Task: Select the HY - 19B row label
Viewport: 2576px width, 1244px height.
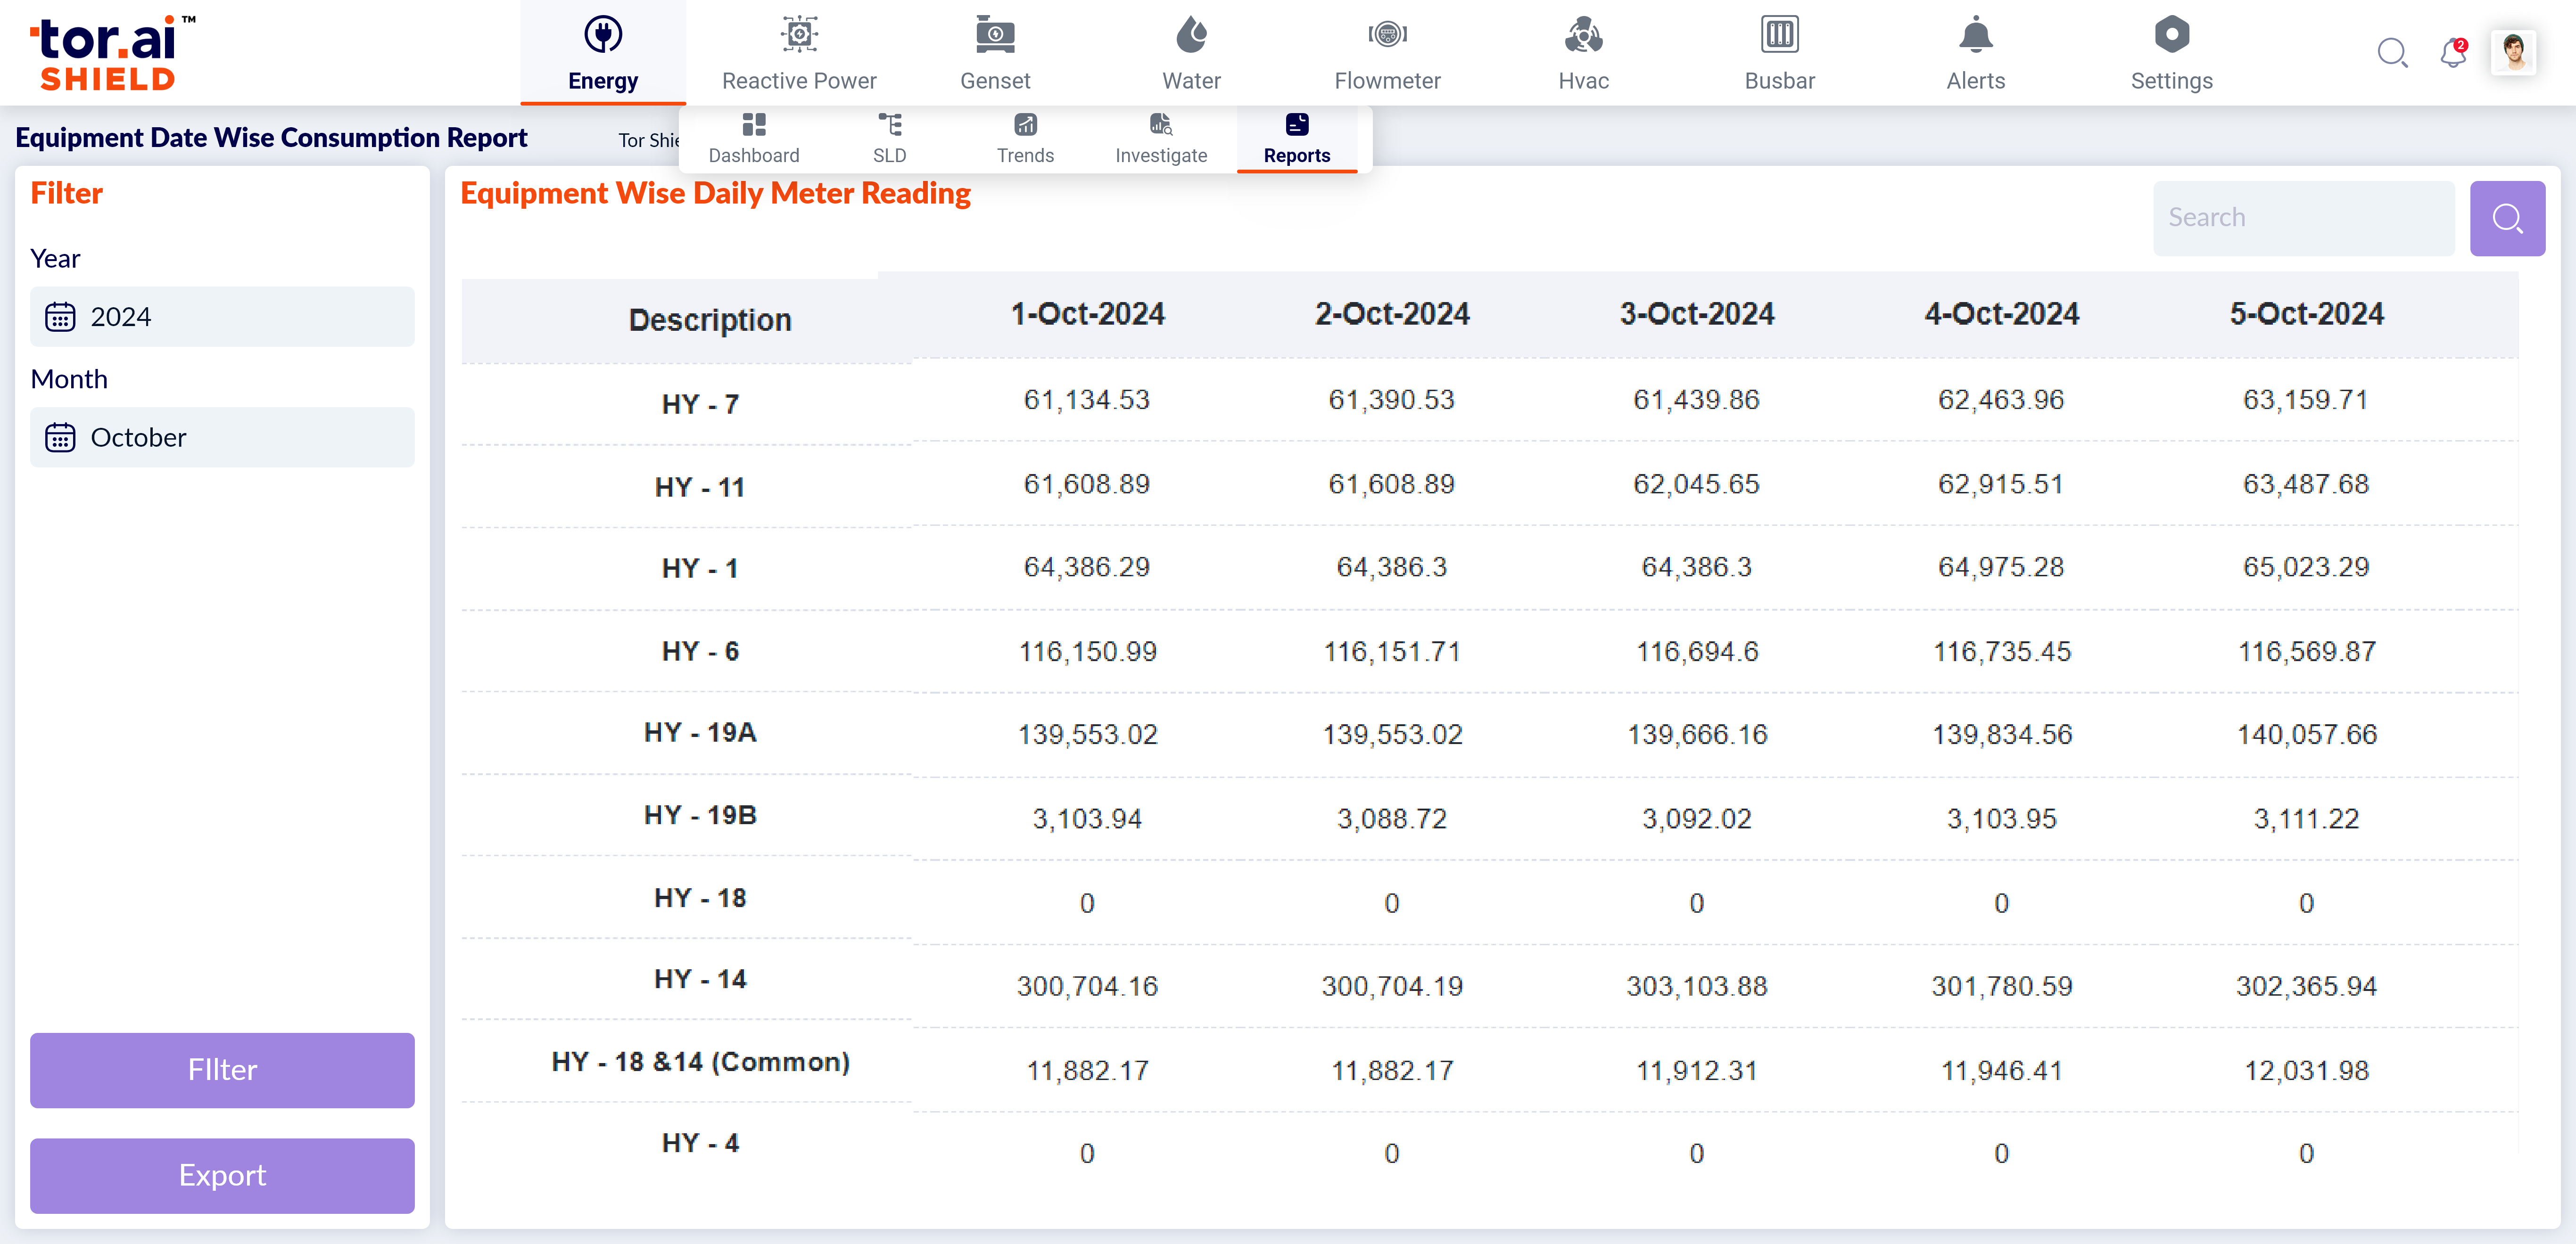Action: click(700, 815)
